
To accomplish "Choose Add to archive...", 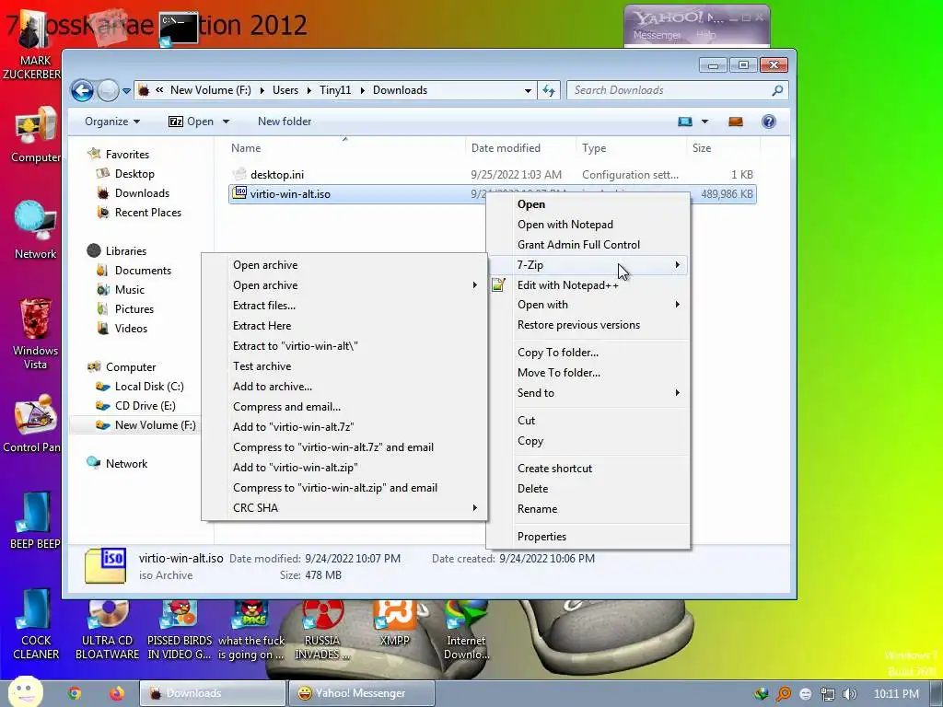I will (344, 387).
